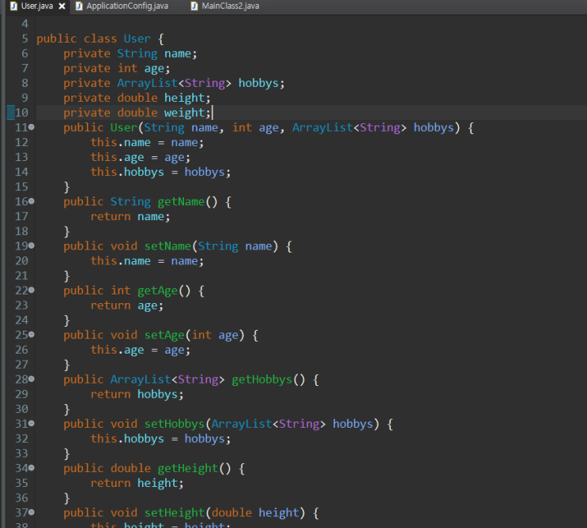Click line number 4 in the gutter

click(24, 24)
